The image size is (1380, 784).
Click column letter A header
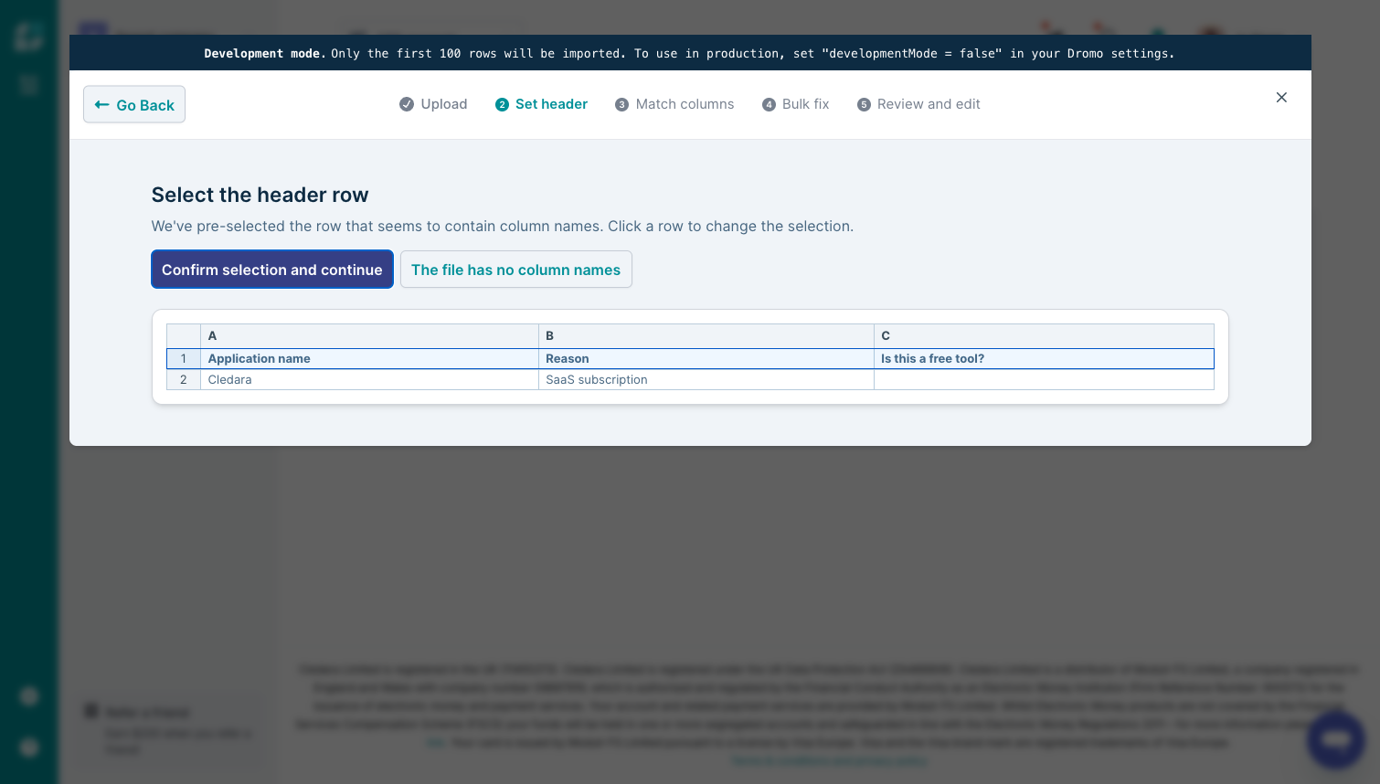tap(369, 336)
